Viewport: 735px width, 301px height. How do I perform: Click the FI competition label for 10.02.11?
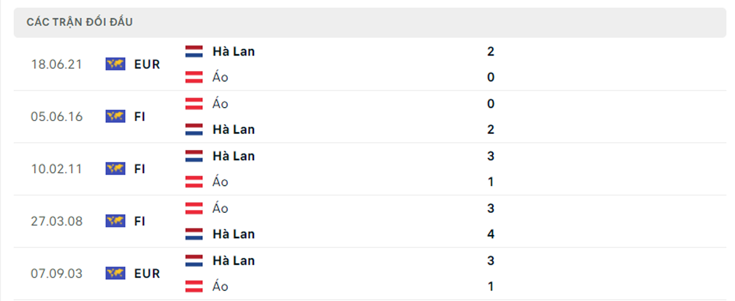point(140,169)
